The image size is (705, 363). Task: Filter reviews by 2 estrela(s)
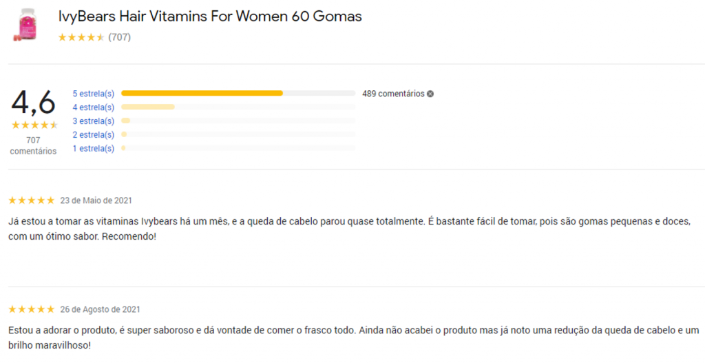coord(94,135)
